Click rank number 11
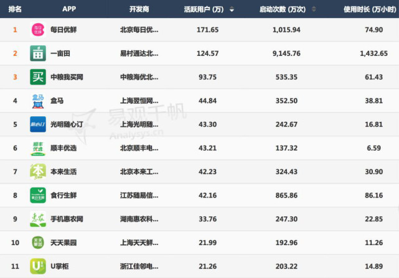Screen dimensions: 399x278 coord(15,266)
